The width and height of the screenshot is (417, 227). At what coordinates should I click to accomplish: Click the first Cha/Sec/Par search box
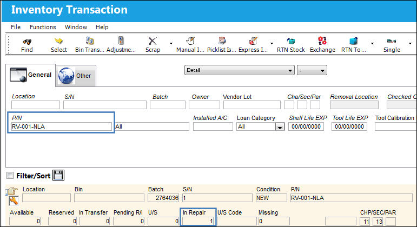289,105
